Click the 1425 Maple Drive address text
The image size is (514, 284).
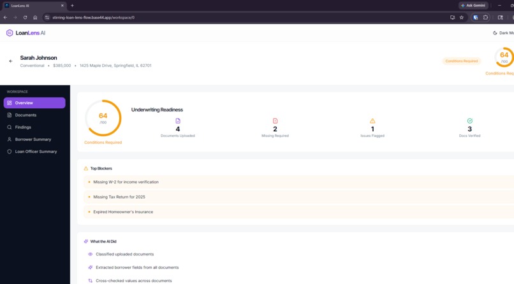pyautogui.click(x=115, y=66)
